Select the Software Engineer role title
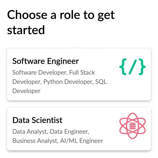Image resolution: width=158 pixels, height=158 pixels. 46,61
